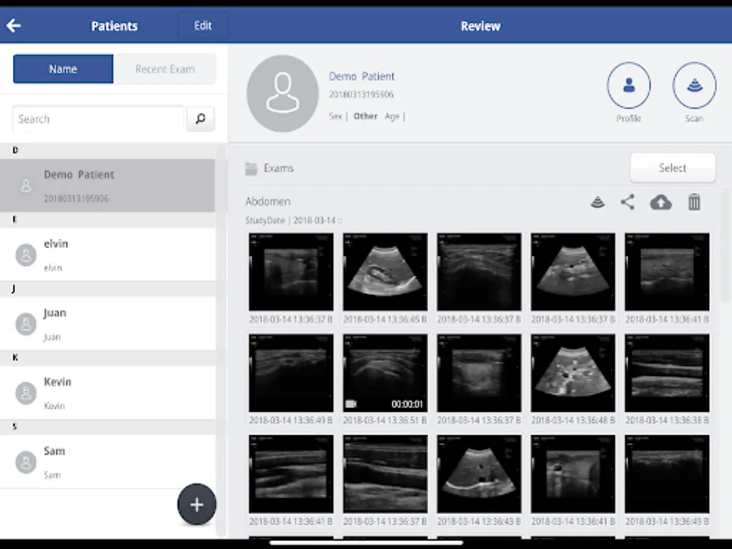Click the probe icon in Abdomen exam row
This screenshot has height=549, width=732.
point(598,202)
